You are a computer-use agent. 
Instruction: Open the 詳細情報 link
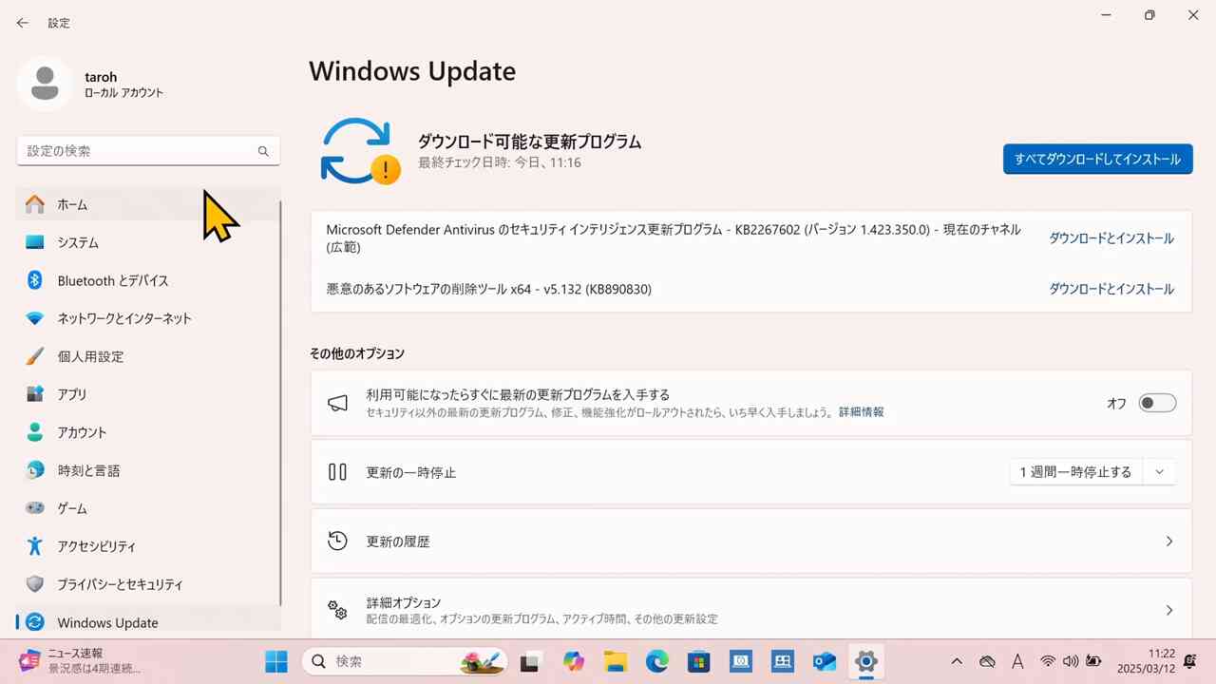(x=860, y=411)
